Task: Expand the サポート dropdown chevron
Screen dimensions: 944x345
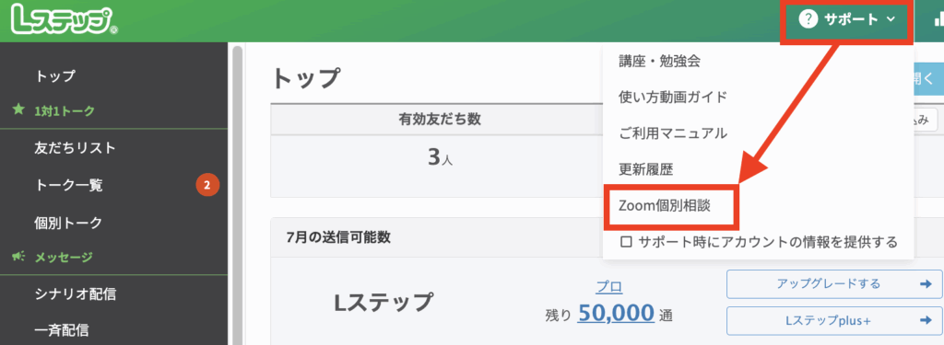Action: (891, 20)
